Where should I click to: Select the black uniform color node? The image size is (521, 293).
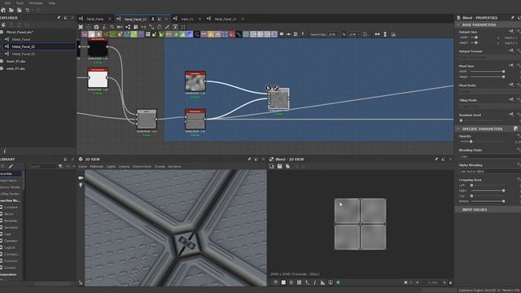tap(98, 48)
